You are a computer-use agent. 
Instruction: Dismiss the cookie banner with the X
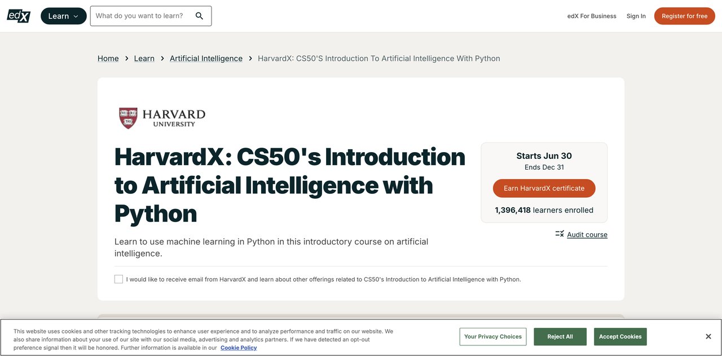point(708,336)
